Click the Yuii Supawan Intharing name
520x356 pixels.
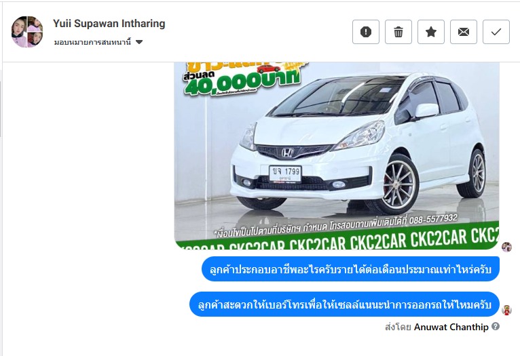[109, 24]
